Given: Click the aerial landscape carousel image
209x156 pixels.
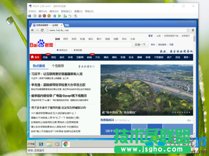Looking at the screenshot, I should 147,90.
